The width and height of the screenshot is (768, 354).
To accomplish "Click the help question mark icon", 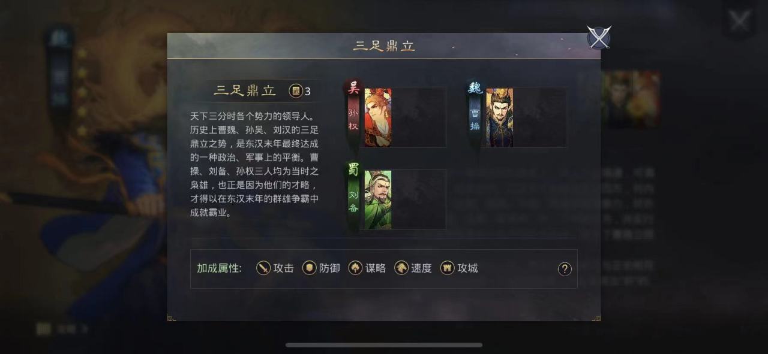I will [x=565, y=269].
